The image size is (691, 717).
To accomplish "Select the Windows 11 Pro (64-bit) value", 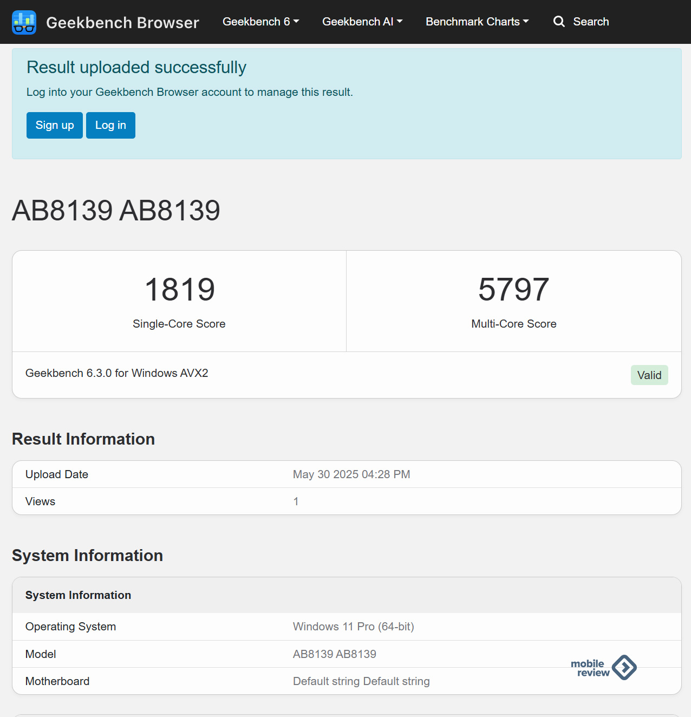I will coord(354,627).
